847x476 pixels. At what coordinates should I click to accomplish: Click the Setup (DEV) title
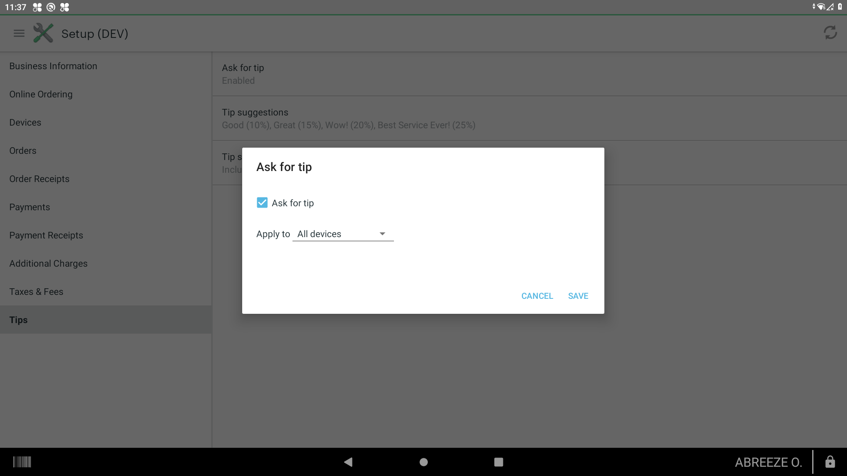95,33
